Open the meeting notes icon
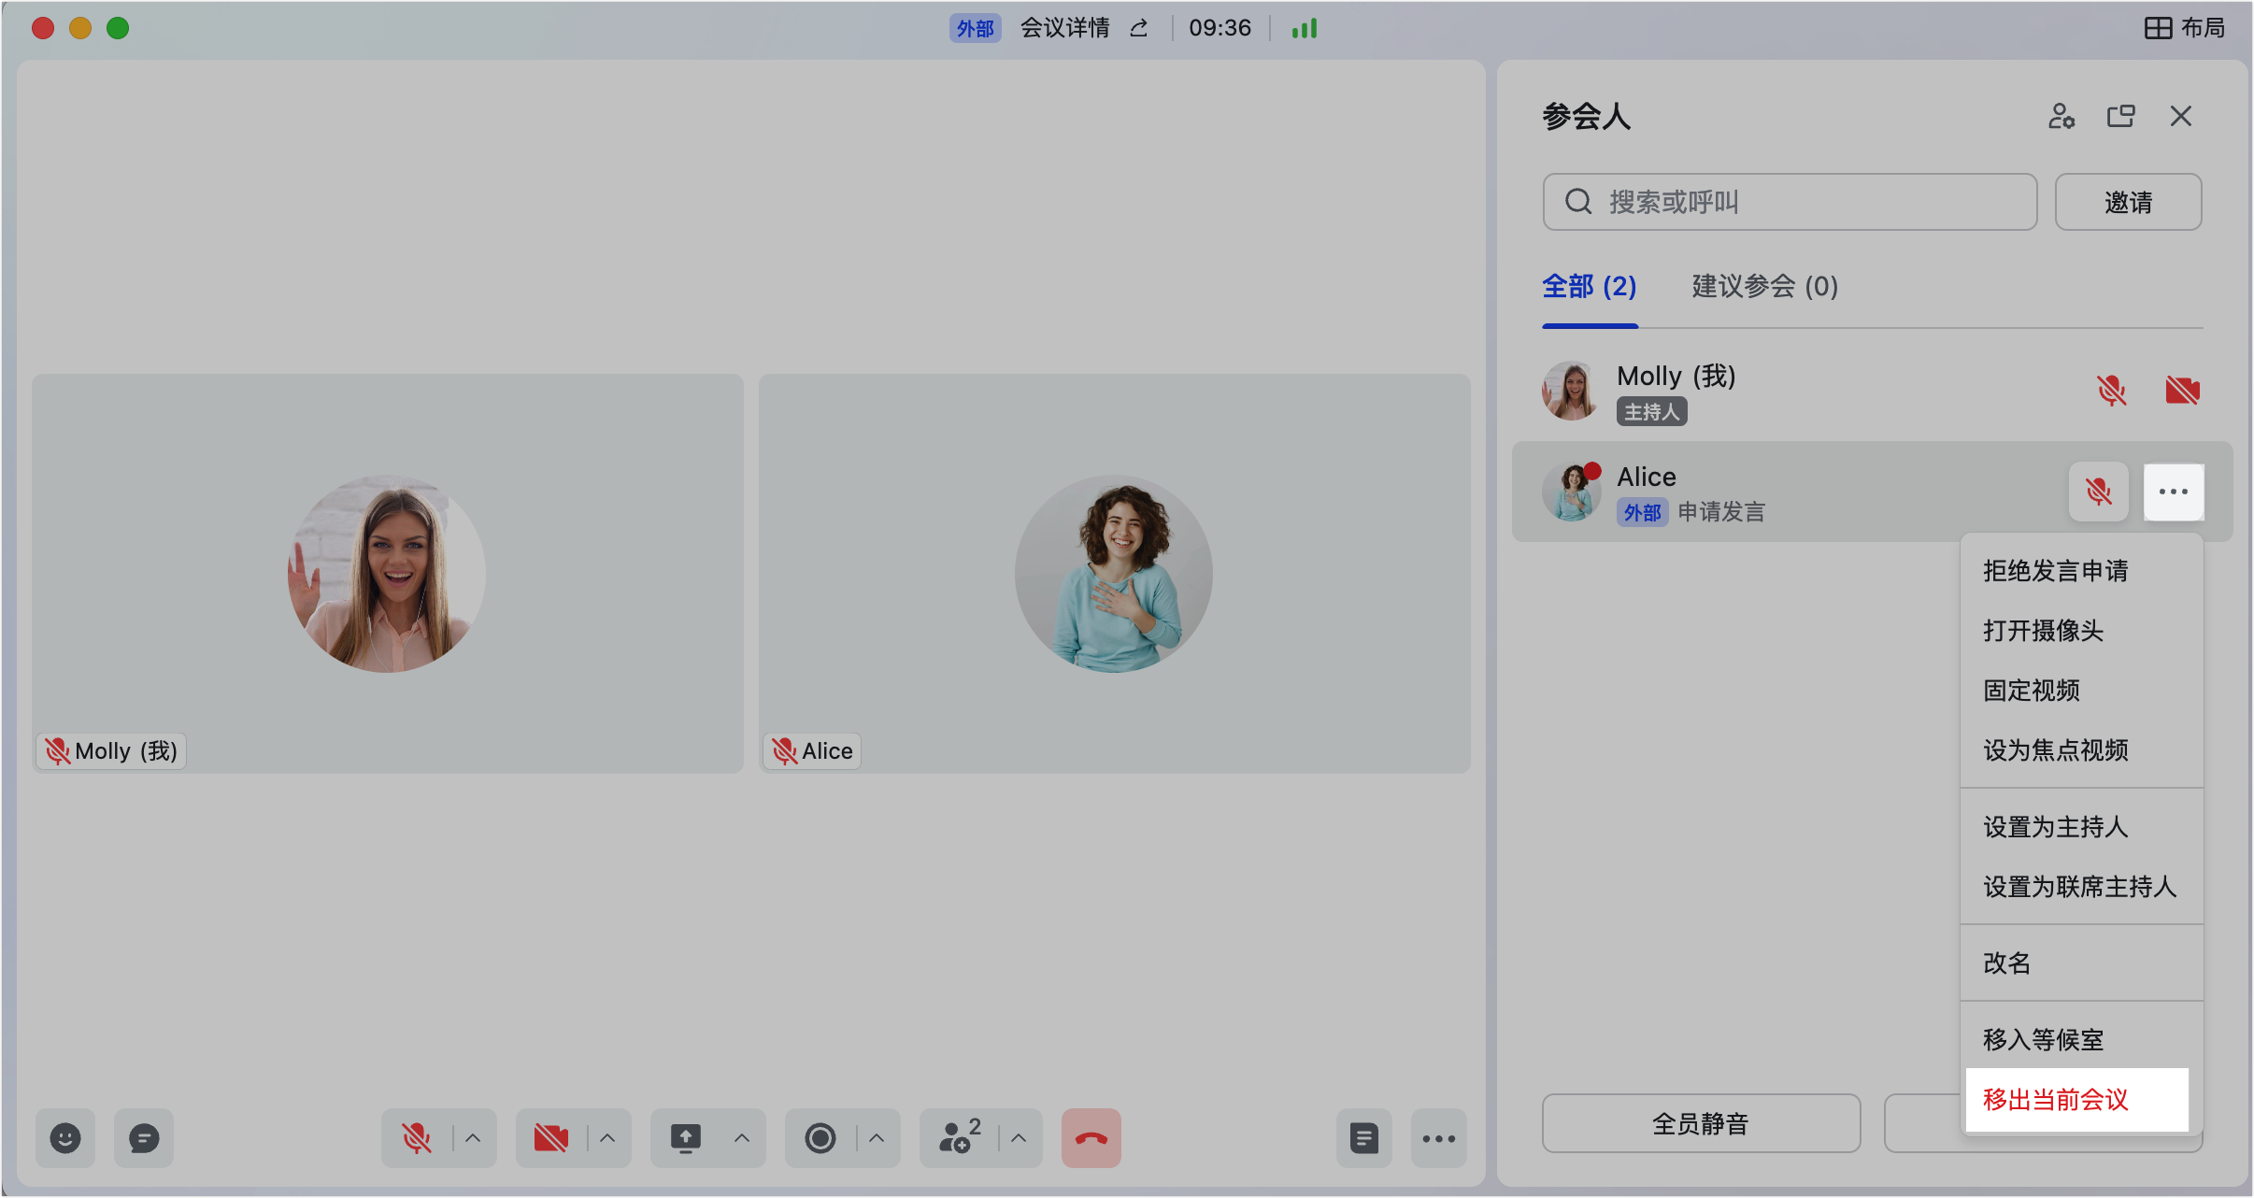Screen dimensions: 2254x1198 click(x=1364, y=1138)
